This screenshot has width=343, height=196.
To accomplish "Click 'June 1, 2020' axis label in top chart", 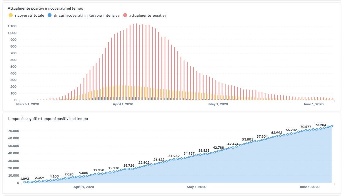I will [313, 104].
